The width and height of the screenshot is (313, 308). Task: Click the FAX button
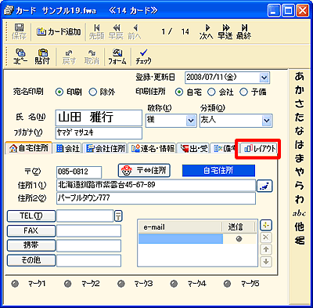pyautogui.click(x=31, y=230)
